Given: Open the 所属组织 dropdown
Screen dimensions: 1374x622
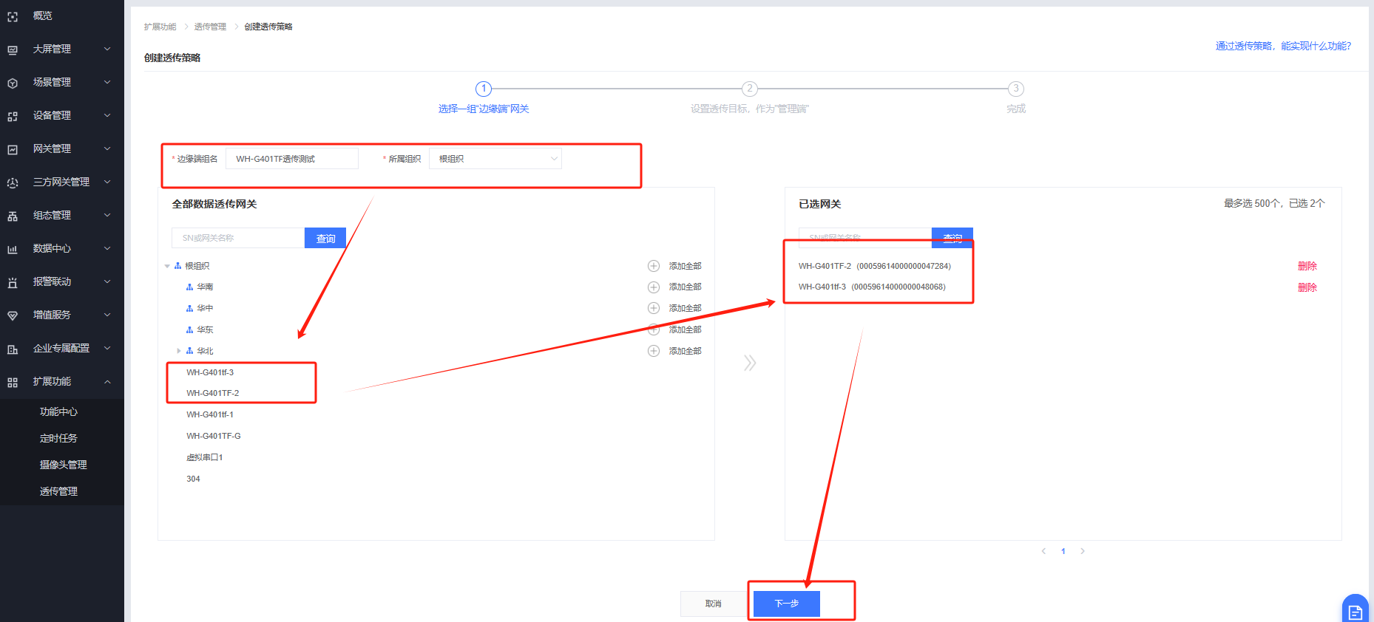Looking at the screenshot, I should click(495, 159).
